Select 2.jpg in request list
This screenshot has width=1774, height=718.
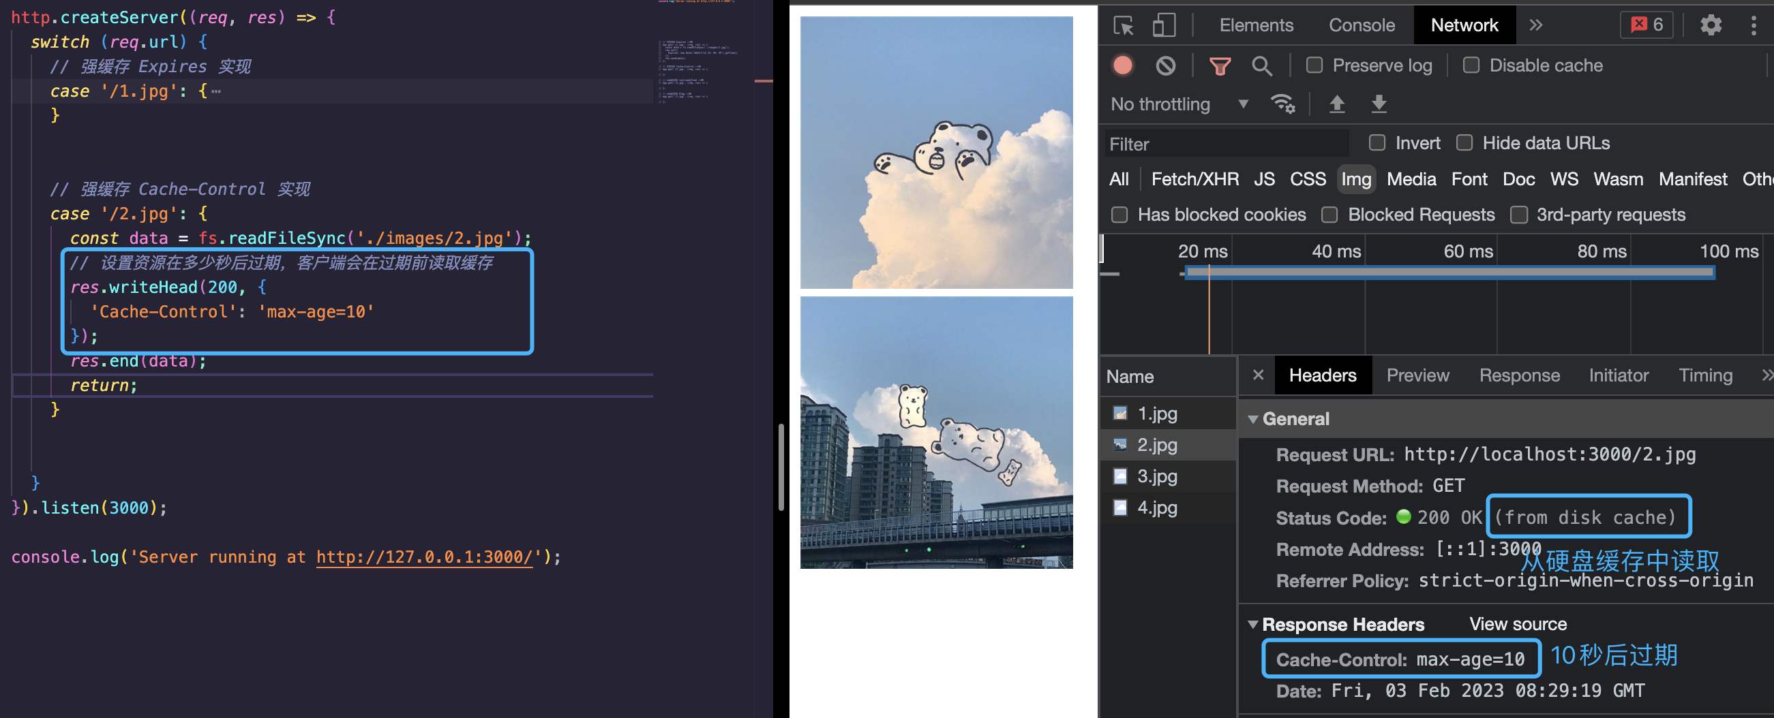(1167, 445)
